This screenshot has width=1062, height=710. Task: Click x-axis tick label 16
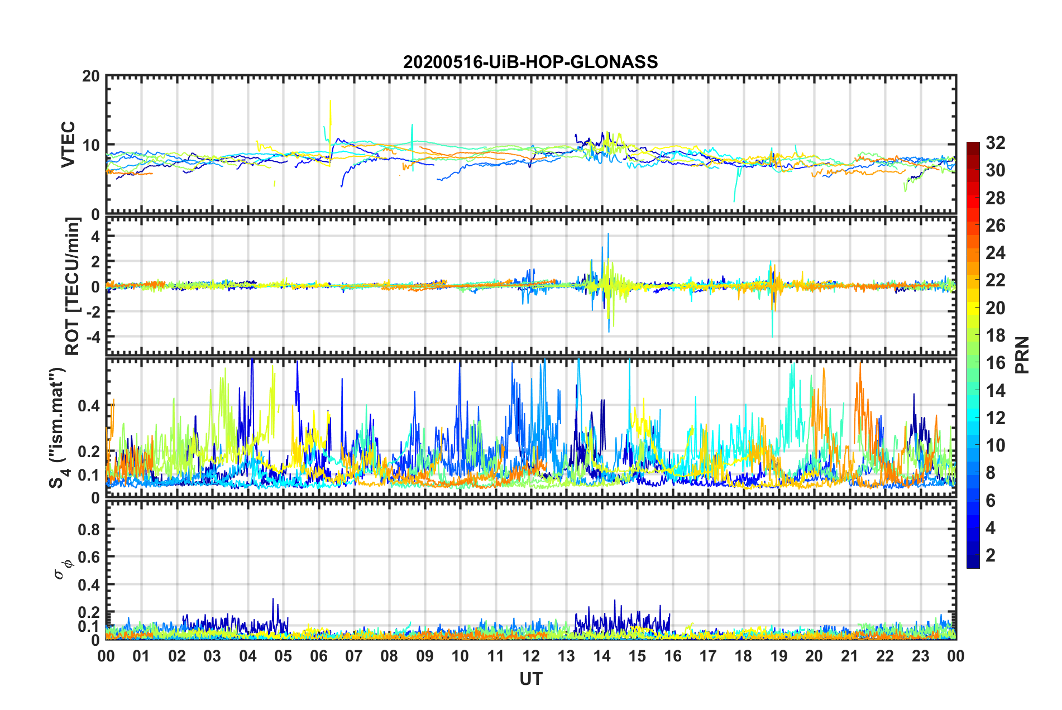click(673, 656)
